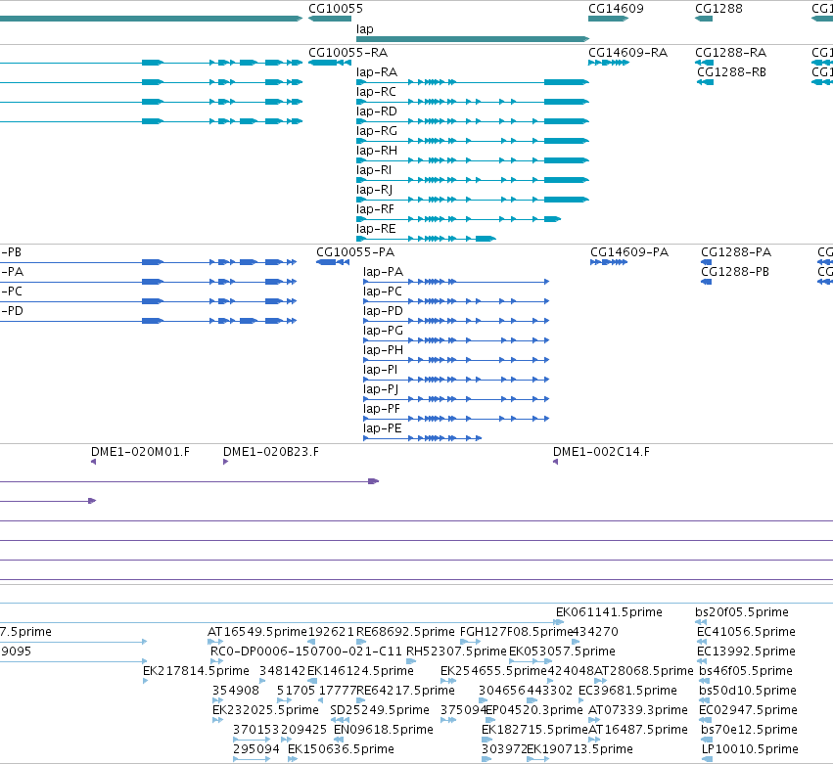This screenshot has height=764, width=833.
Task: Click the CG14609 gene label
Action: pyautogui.click(x=616, y=9)
